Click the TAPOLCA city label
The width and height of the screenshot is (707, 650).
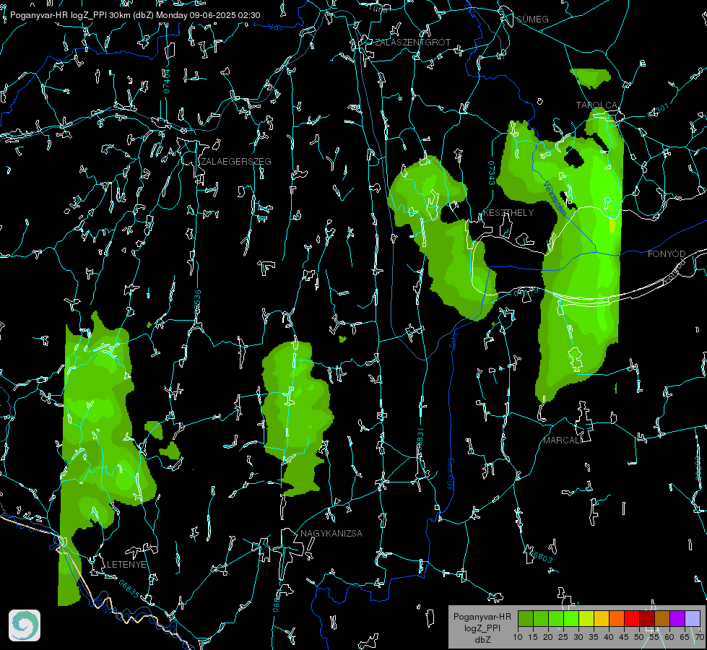tap(597, 105)
